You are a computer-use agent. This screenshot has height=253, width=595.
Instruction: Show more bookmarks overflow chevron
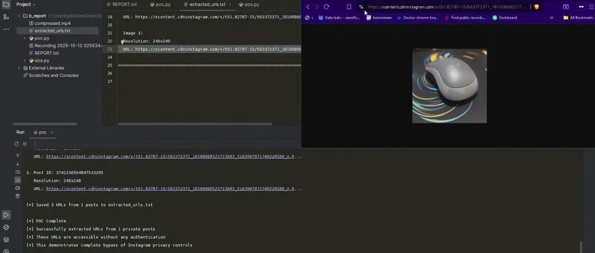click(x=551, y=18)
